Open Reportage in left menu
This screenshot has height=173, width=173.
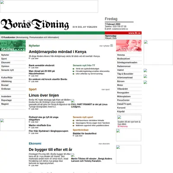click(x=6, y=100)
